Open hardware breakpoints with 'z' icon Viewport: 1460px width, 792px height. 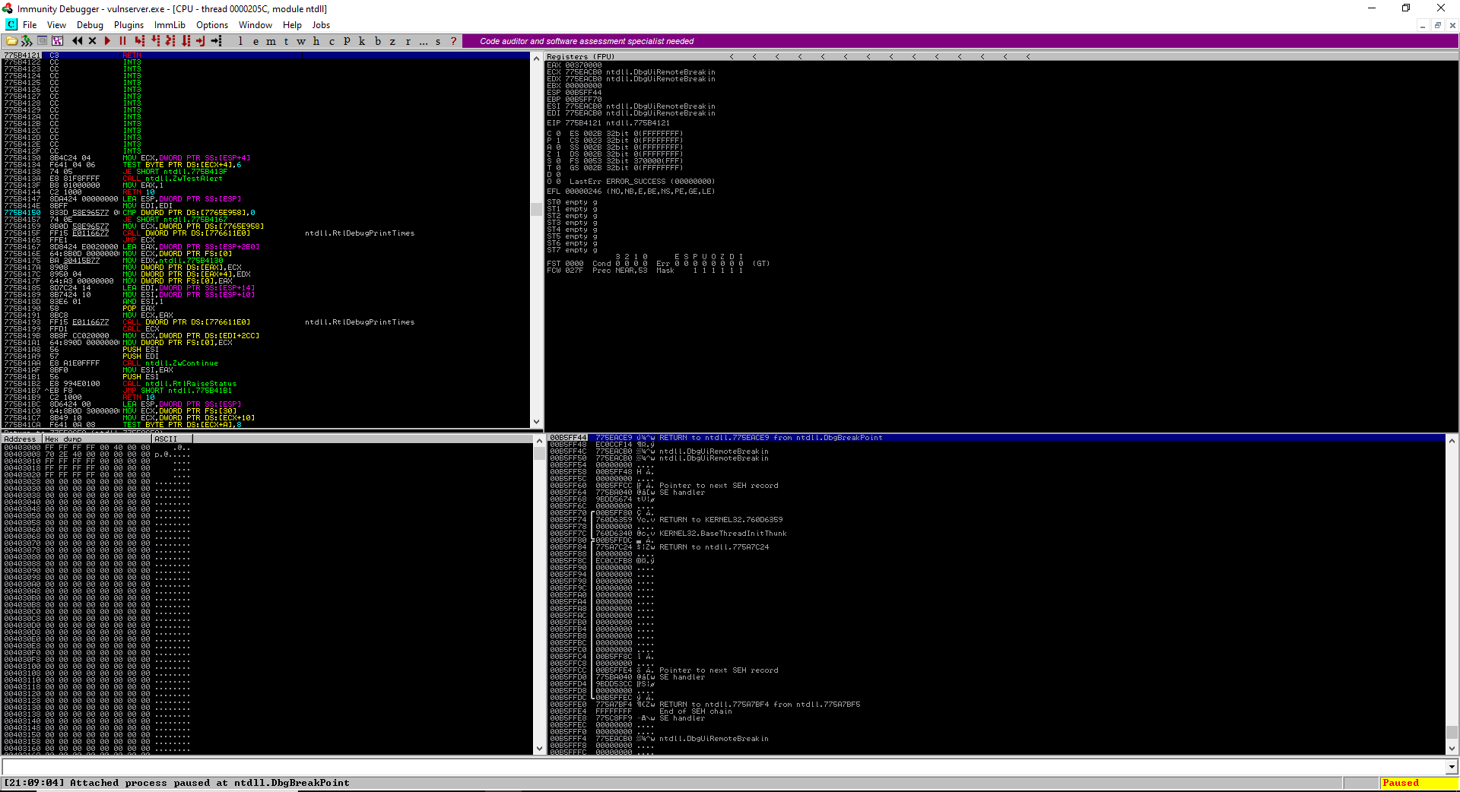392,41
